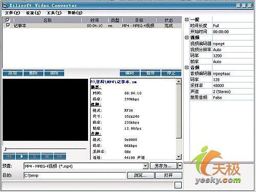Open dropdown arrow beside 另存为 button

click(x=180, y=166)
